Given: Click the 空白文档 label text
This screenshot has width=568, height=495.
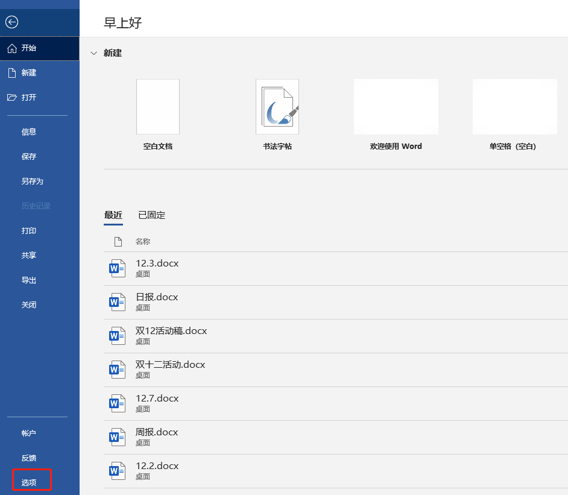Looking at the screenshot, I should point(158,147).
